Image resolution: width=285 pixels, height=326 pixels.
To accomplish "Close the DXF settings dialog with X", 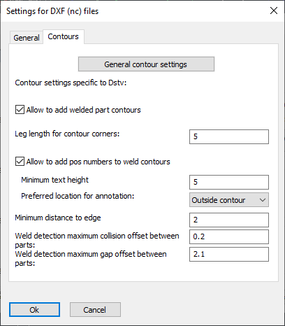I will [x=274, y=10].
